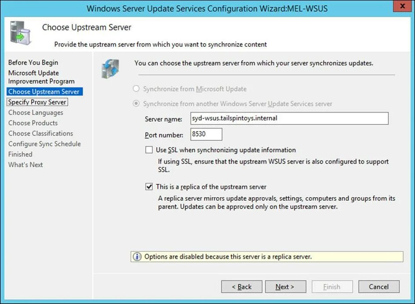Click the server wizard header icon

click(x=20, y=33)
